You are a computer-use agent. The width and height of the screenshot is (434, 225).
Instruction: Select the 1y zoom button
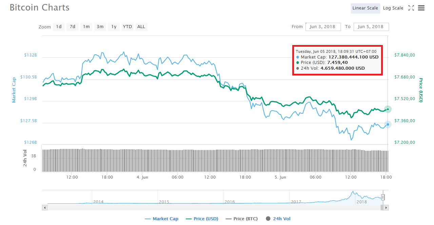click(114, 27)
